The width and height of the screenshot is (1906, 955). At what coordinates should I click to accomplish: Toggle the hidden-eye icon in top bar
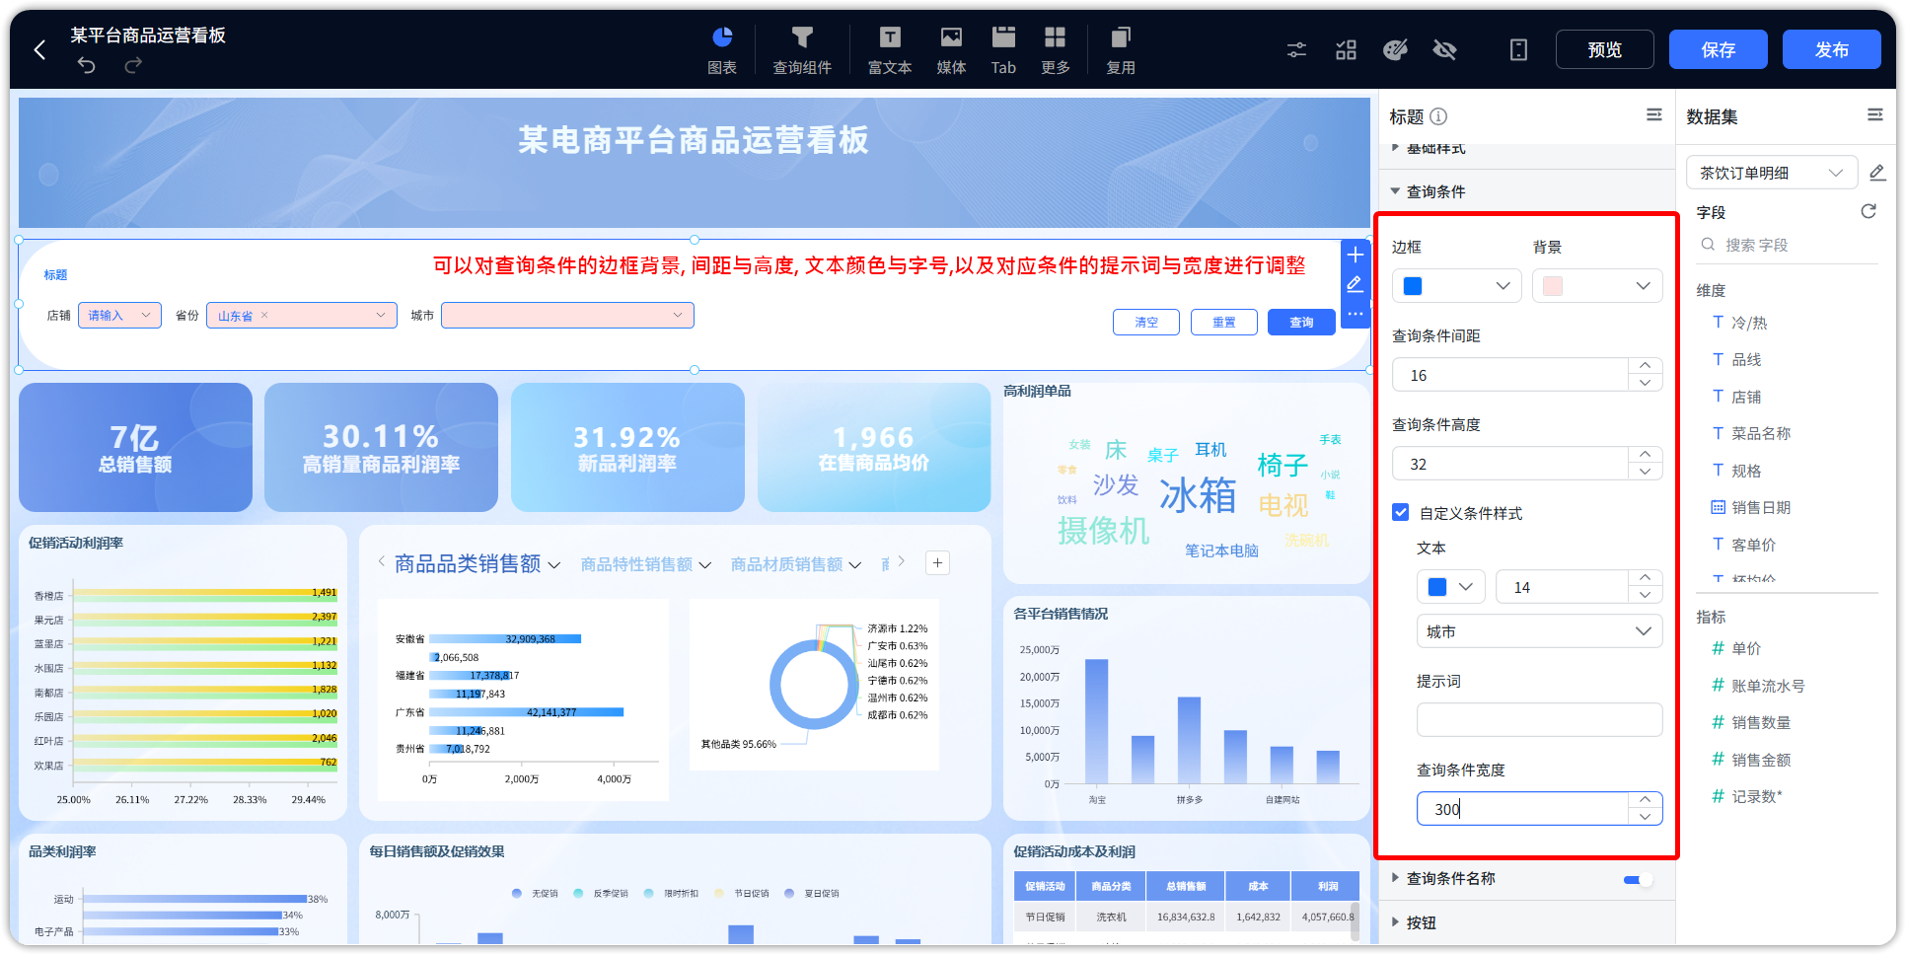point(1445,49)
